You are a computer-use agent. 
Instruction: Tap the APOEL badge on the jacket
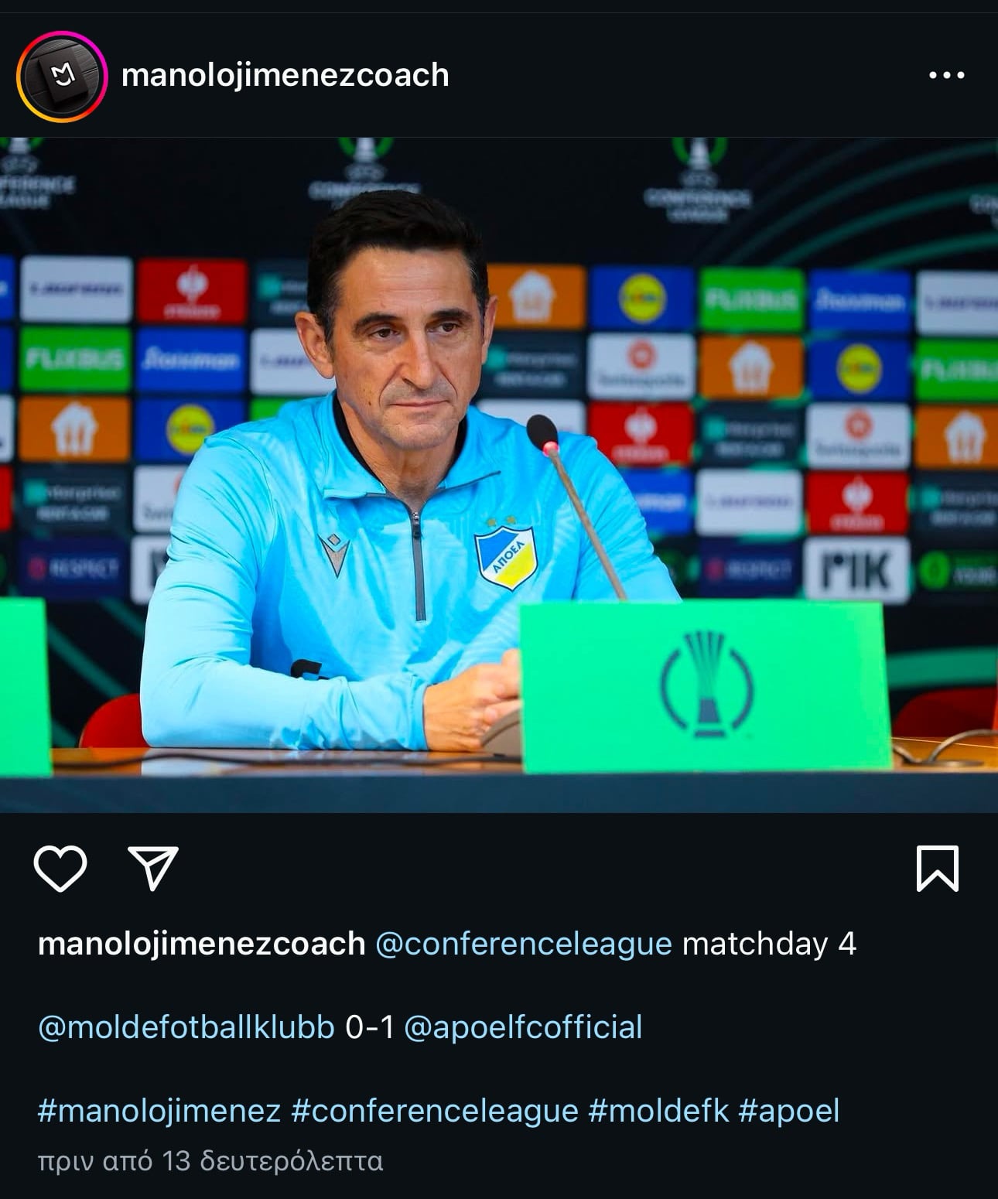(505, 555)
